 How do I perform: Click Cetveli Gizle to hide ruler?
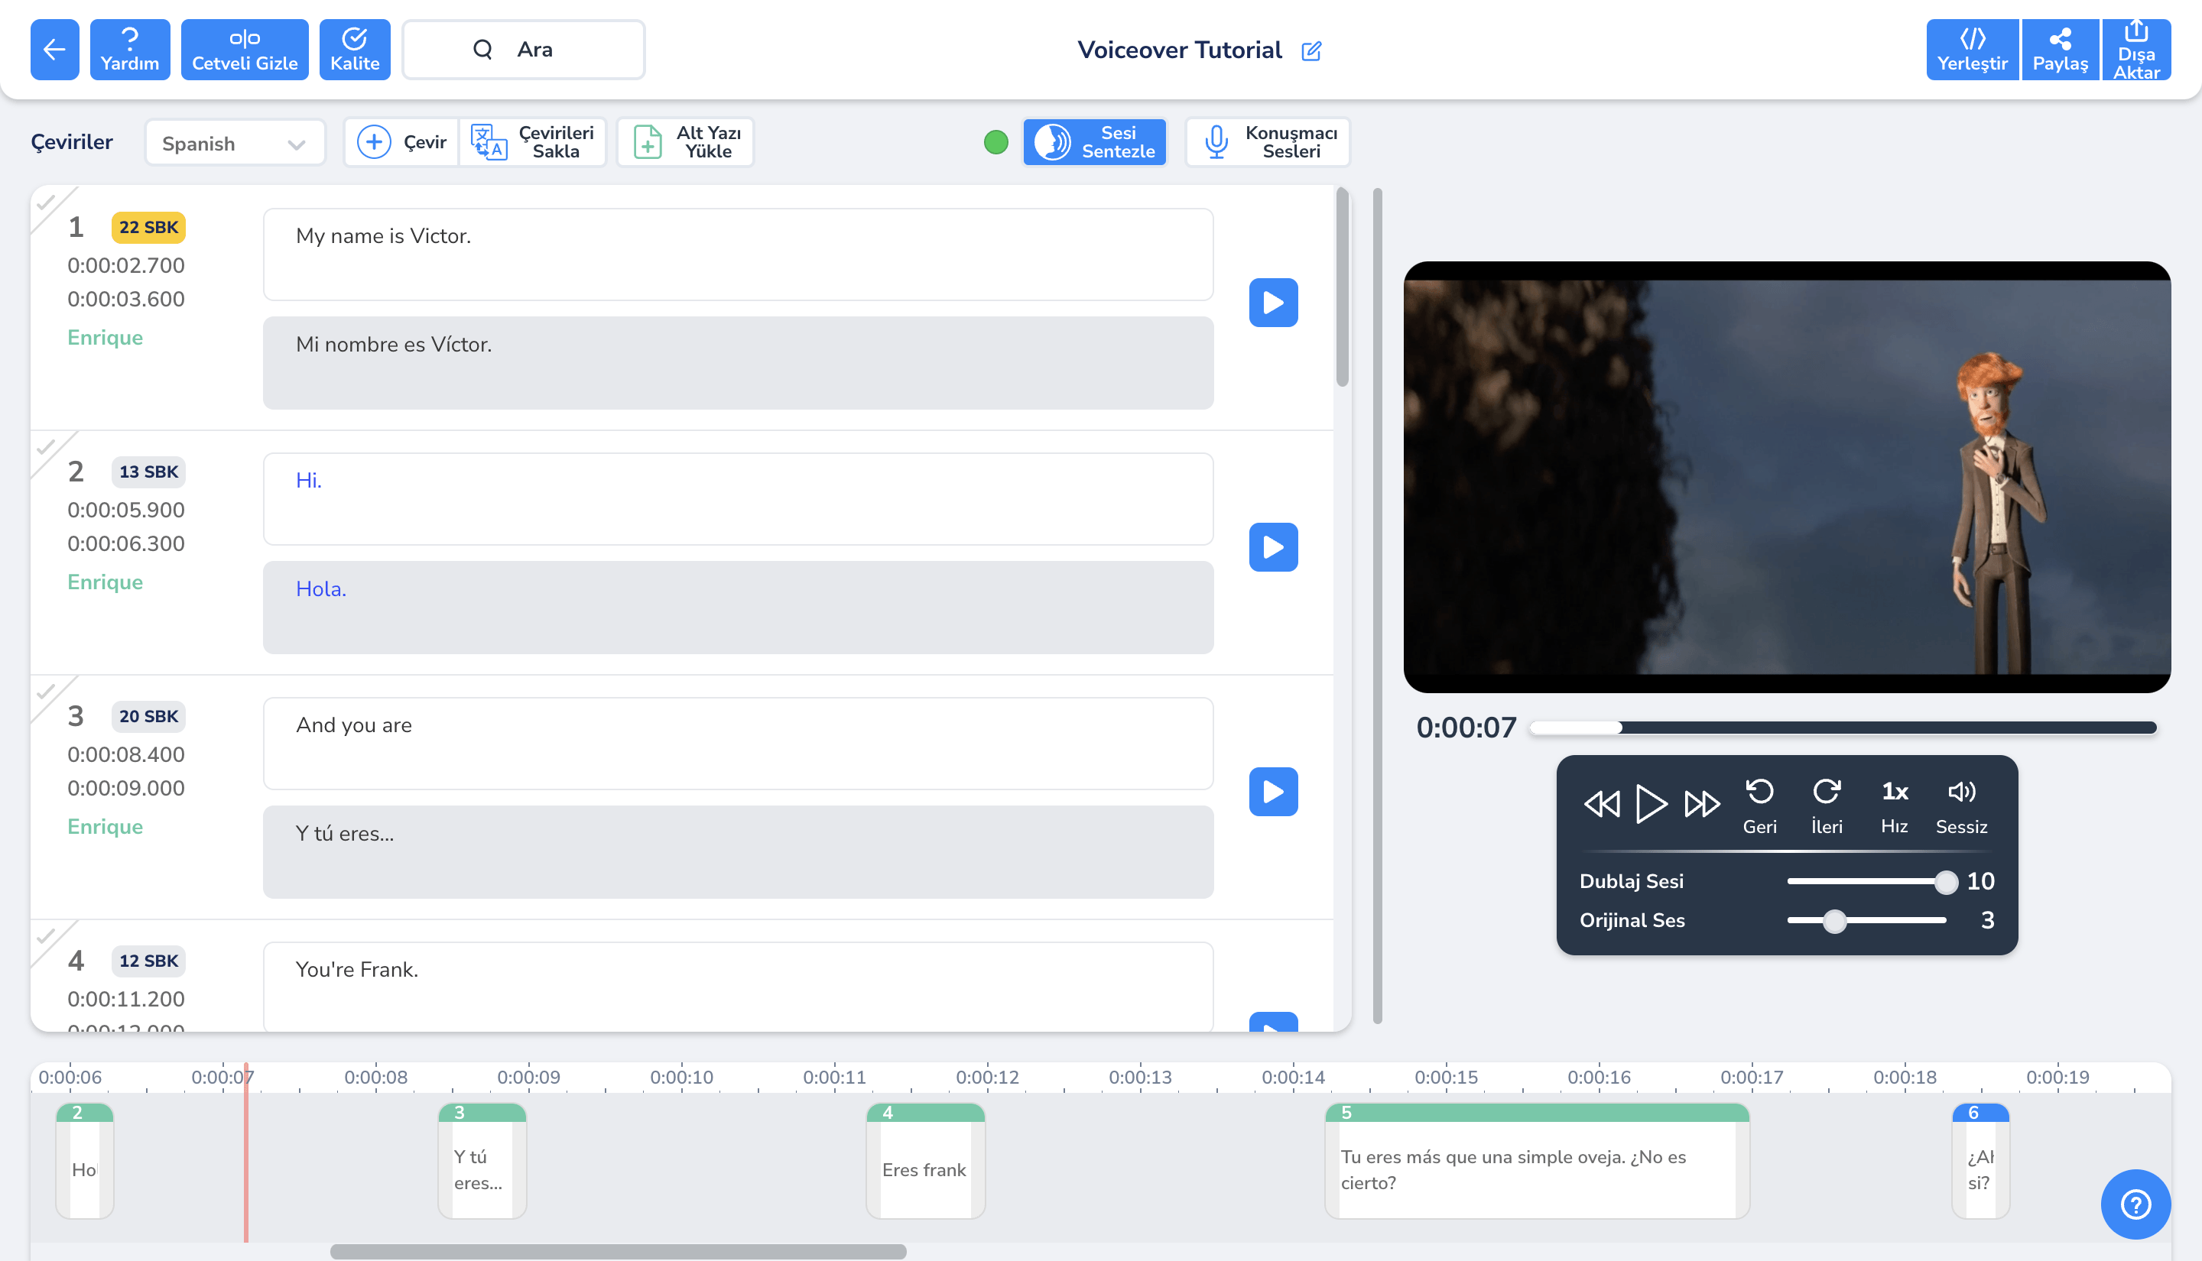click(244, 50)
